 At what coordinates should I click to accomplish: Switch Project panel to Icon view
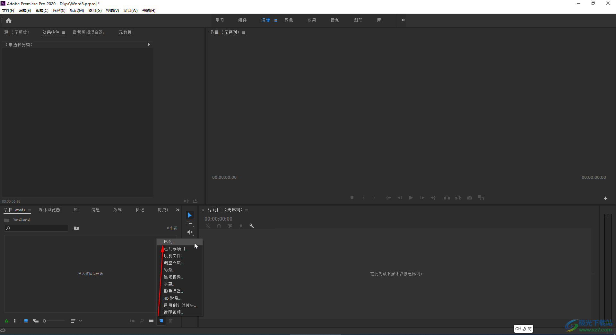[x=26, y=321]
